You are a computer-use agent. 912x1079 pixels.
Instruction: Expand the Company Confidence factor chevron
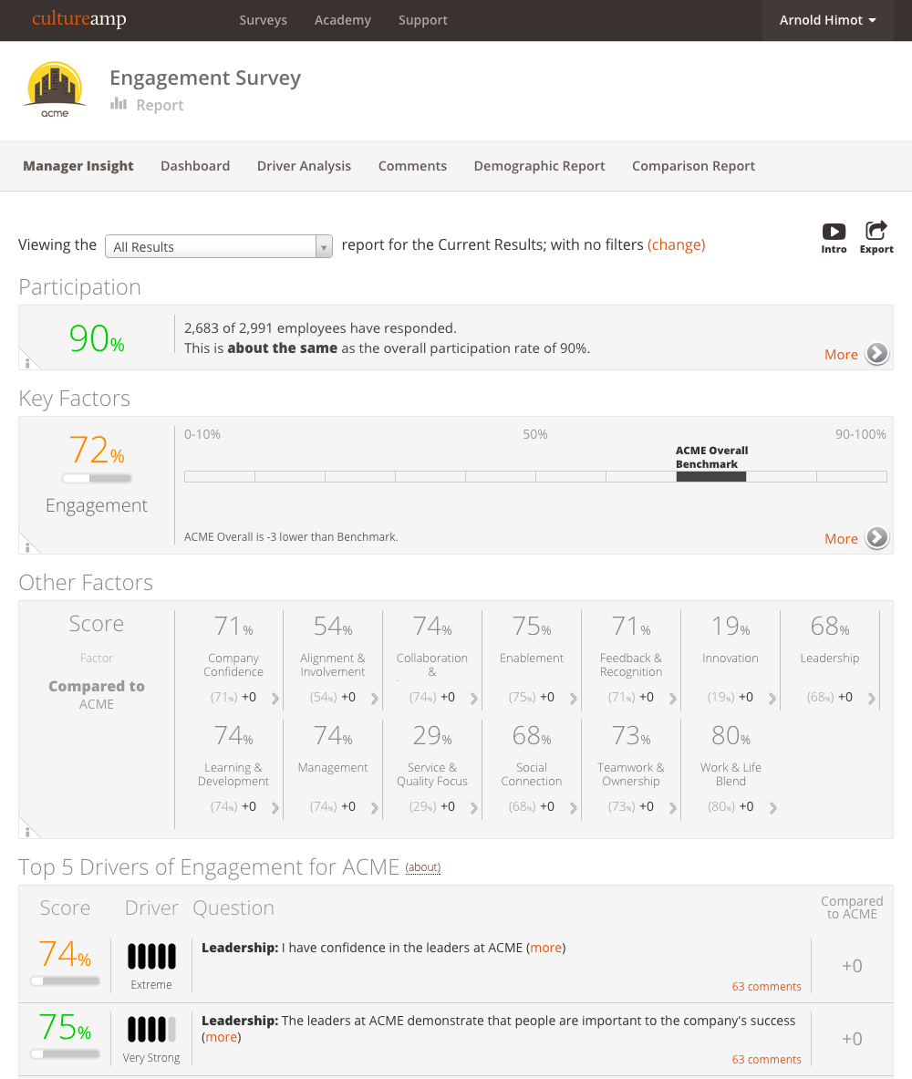pyautogui.click(x=275, y=700)
